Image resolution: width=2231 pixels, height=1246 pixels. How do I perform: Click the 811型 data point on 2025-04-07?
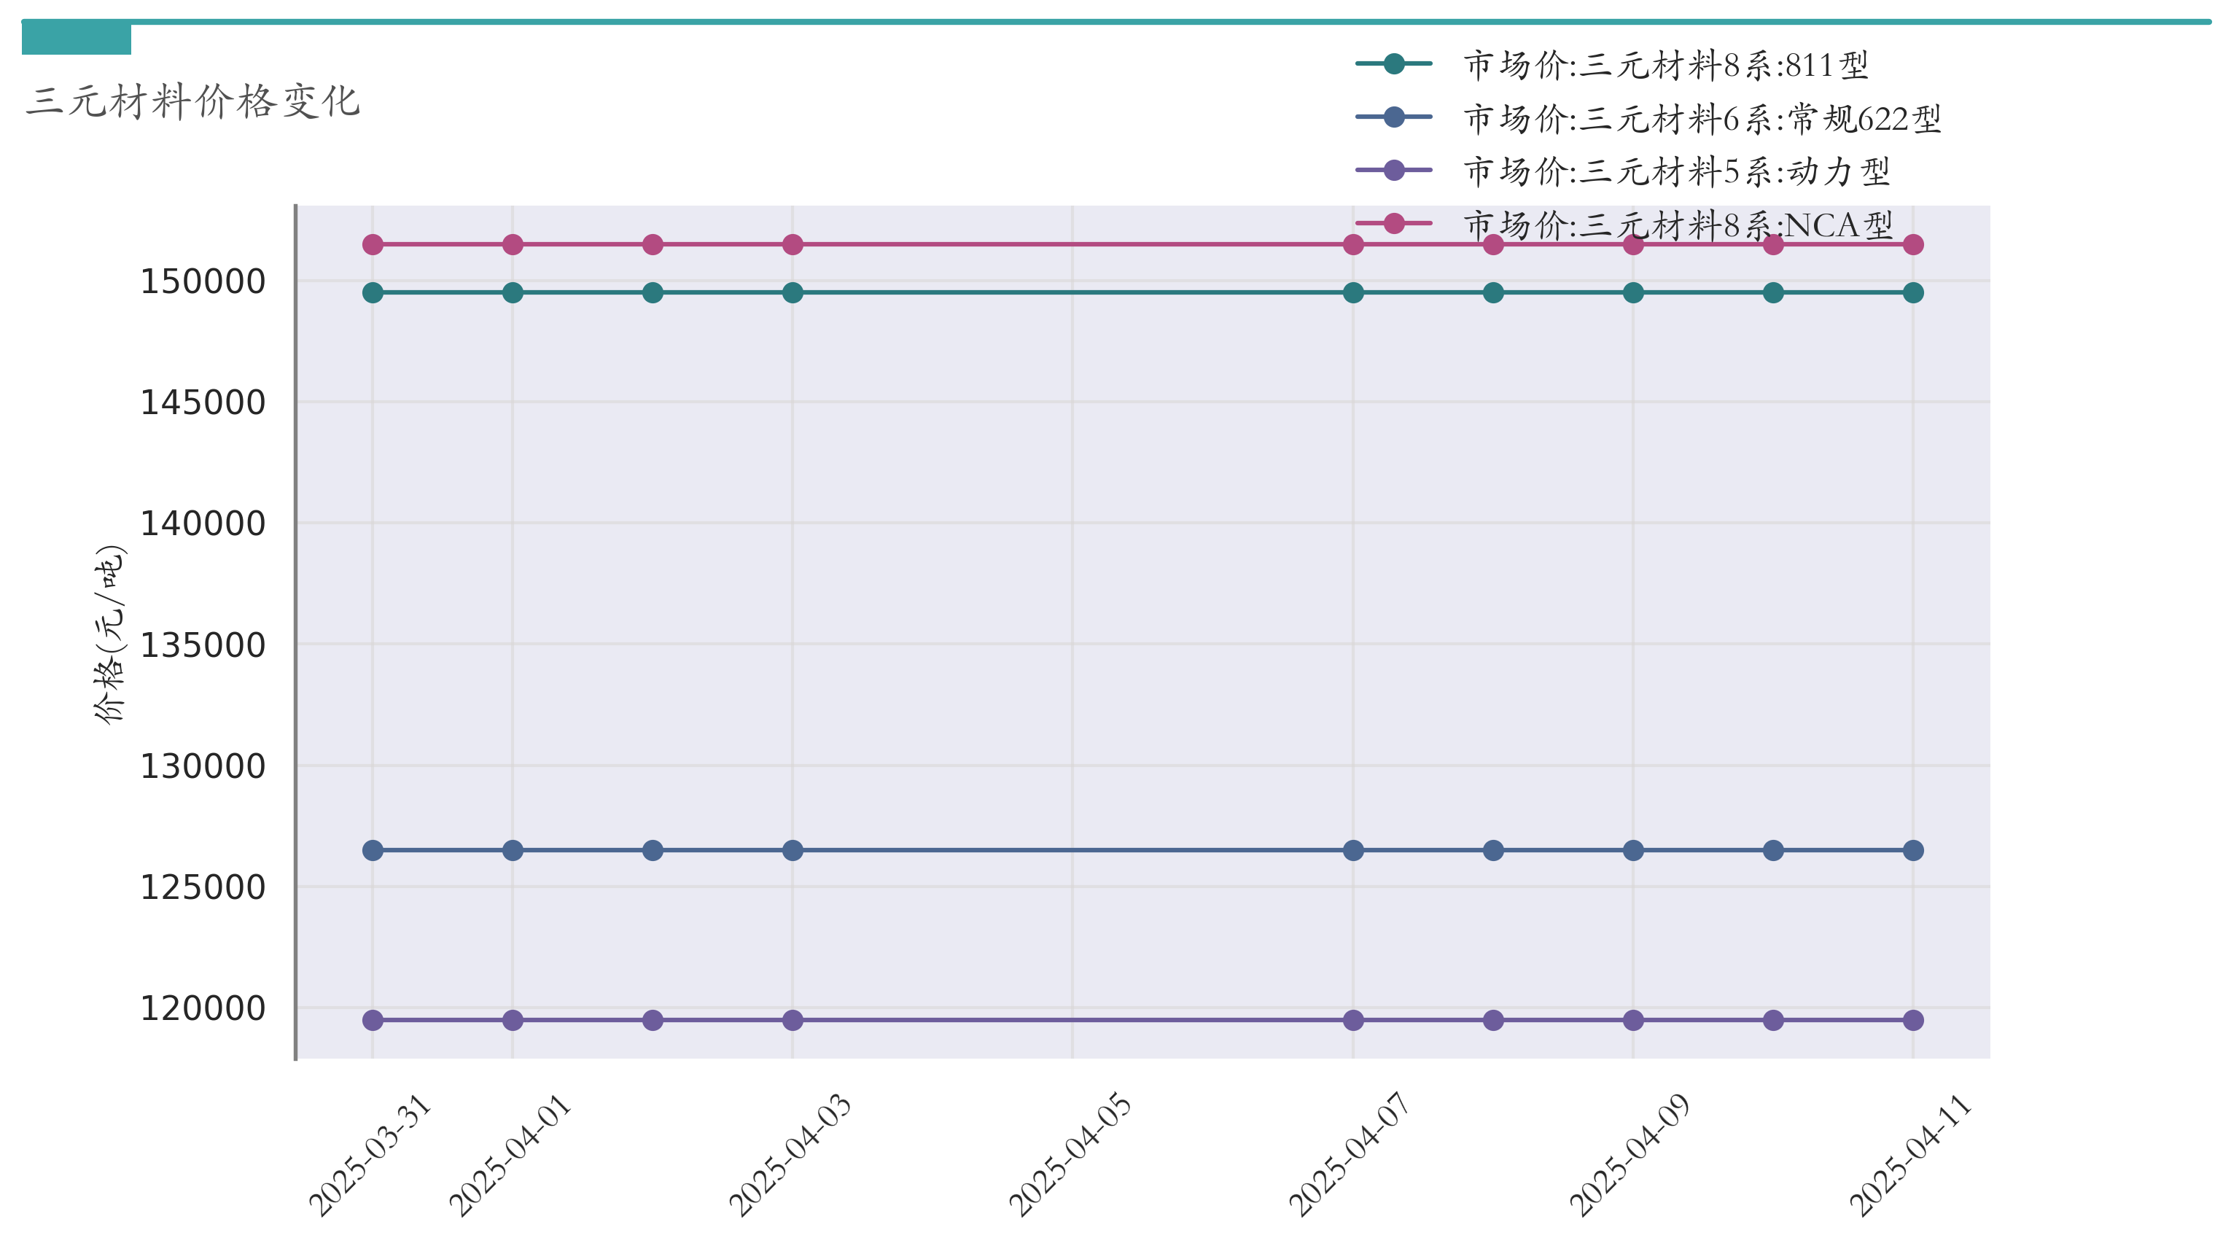point(1352,292)
